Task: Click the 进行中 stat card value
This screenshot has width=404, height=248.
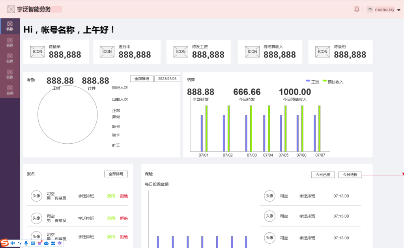Action: tap(135, 55)
